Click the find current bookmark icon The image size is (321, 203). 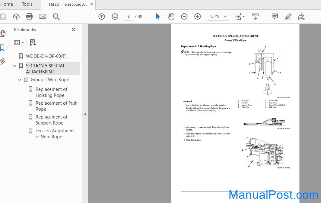(x=33, y=42)
